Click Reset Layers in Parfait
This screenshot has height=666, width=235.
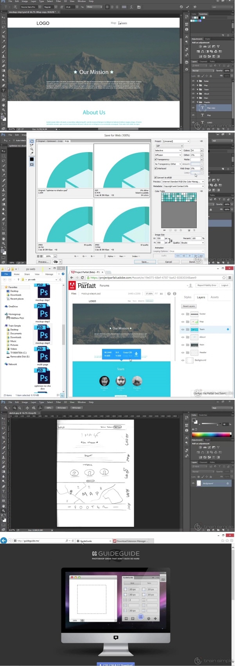(188, 306)
